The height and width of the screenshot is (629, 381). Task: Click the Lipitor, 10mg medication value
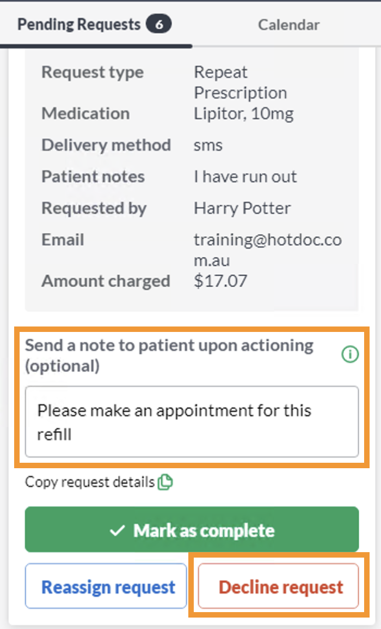[244, 114]
